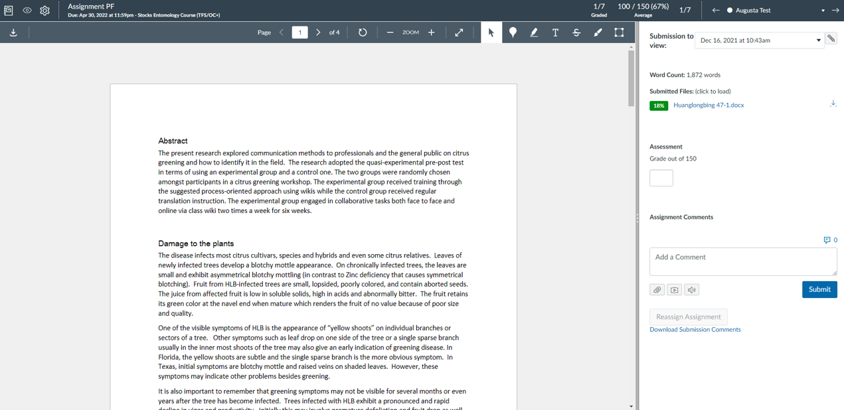
Task: Go to previous student arrow
Action: click(x=716, y=11)
